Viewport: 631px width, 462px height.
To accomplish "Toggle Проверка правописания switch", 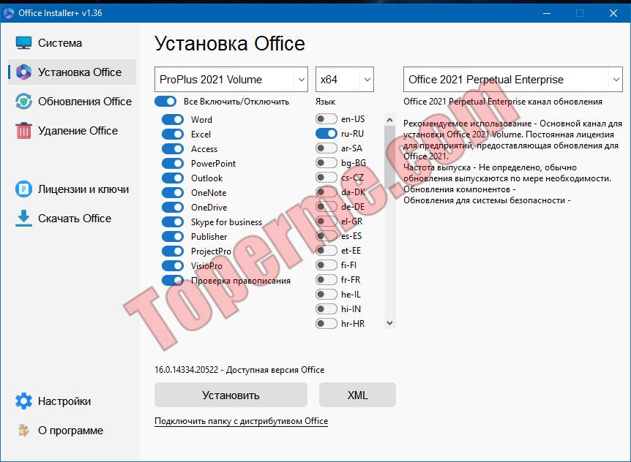I will 173,281.
